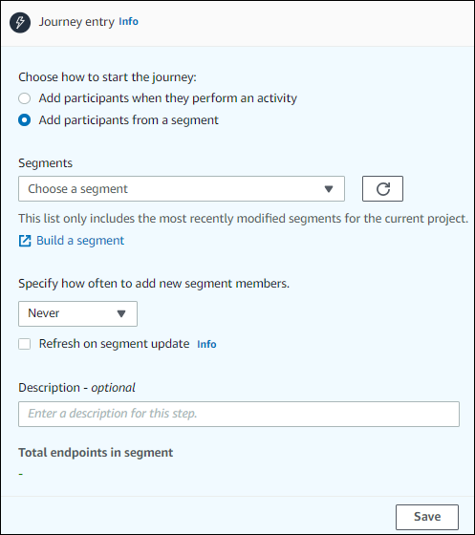The width and height of the screenshot is (475, 535).
Task: Expand the Never frequency dropdown
Action: click(77, 313)
